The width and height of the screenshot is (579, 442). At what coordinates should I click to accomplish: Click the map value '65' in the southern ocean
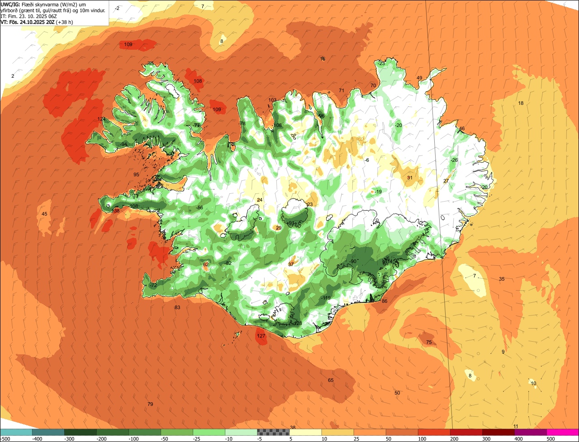point(331,380)
